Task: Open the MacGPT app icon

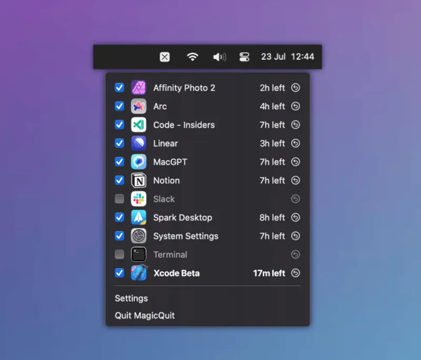Action: pos(138,162)
